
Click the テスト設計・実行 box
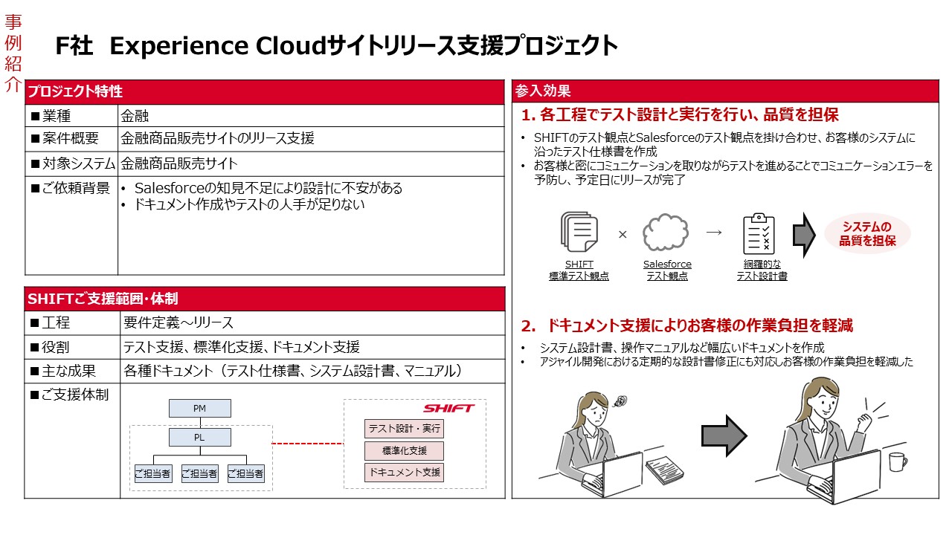coord(404,428)
